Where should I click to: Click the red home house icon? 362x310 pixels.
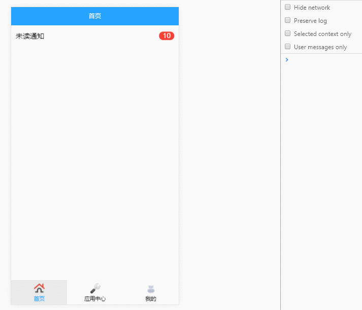point(39,288)
